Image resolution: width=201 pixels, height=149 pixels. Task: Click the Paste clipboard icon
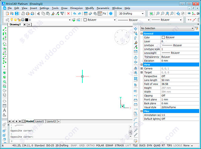(48, 13)
